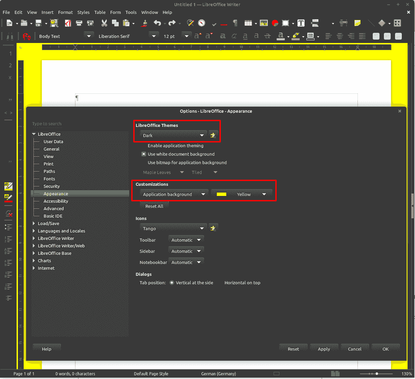The height and width of the screenshot is (379, 415).
Task: Open the Yellow color picker dropdown
Action: 242,194
